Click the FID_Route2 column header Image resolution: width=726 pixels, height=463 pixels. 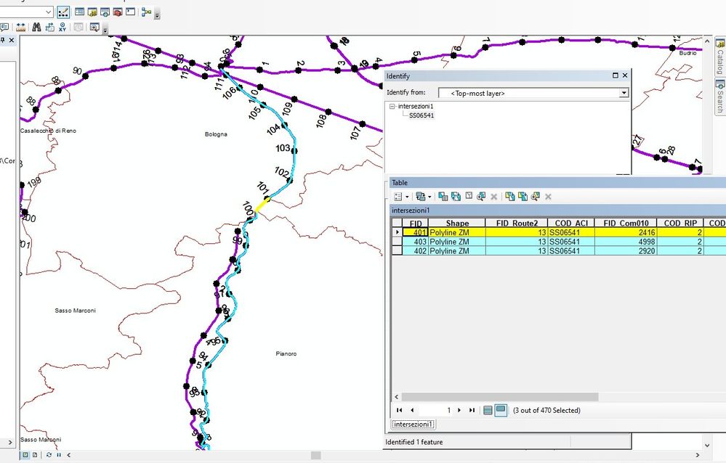point(517,223)
